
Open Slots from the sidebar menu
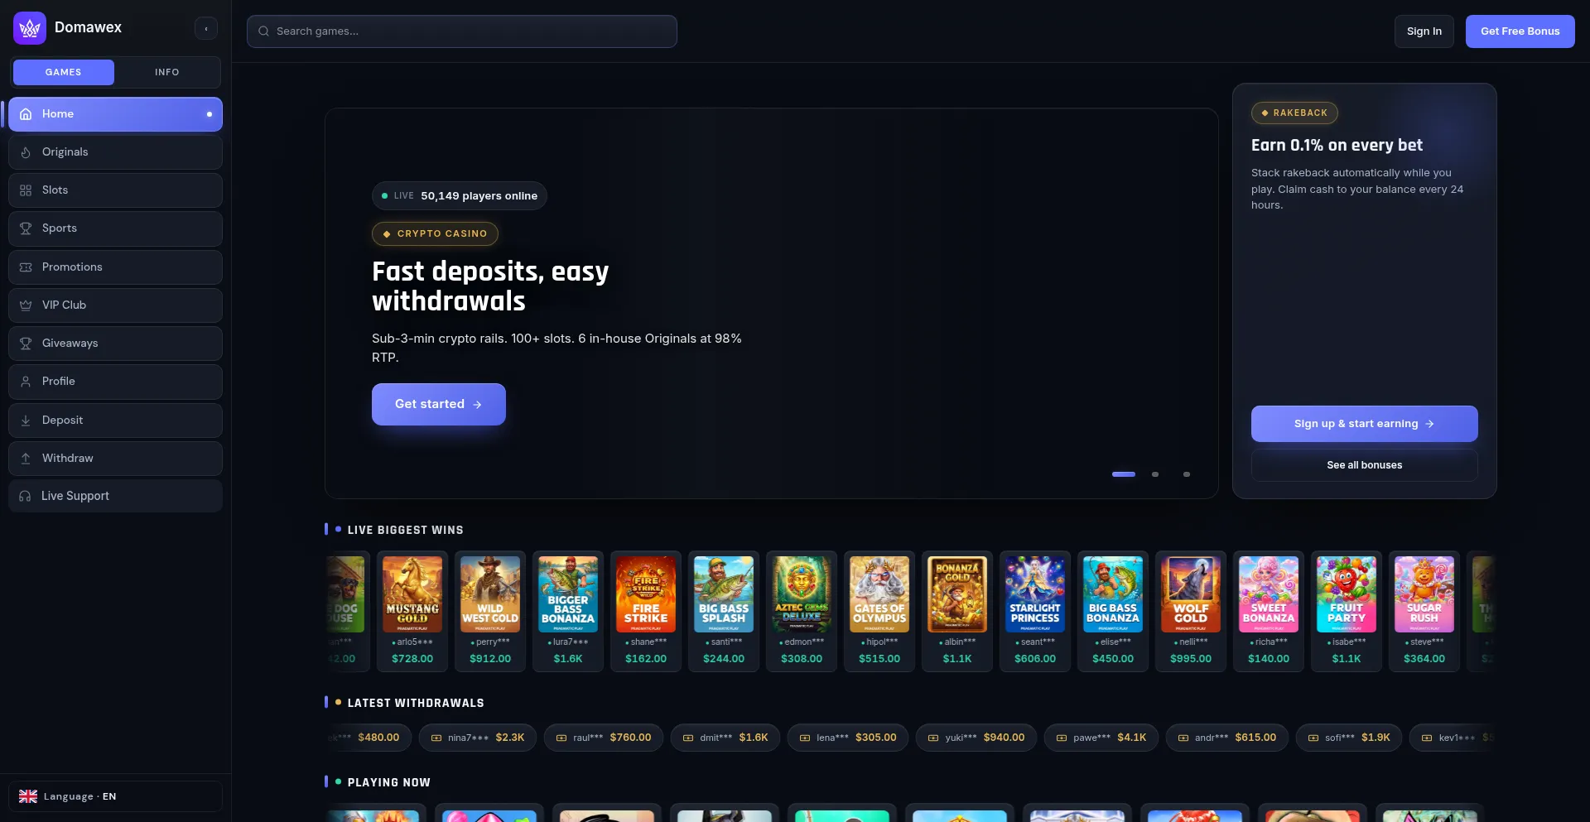click(115, 190)
